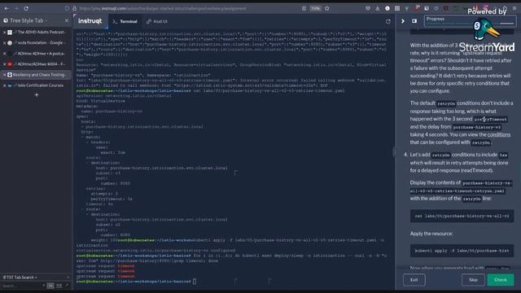Close The ADHD Adults Podcast tab
521x293 pixels.
coord(4,33)
